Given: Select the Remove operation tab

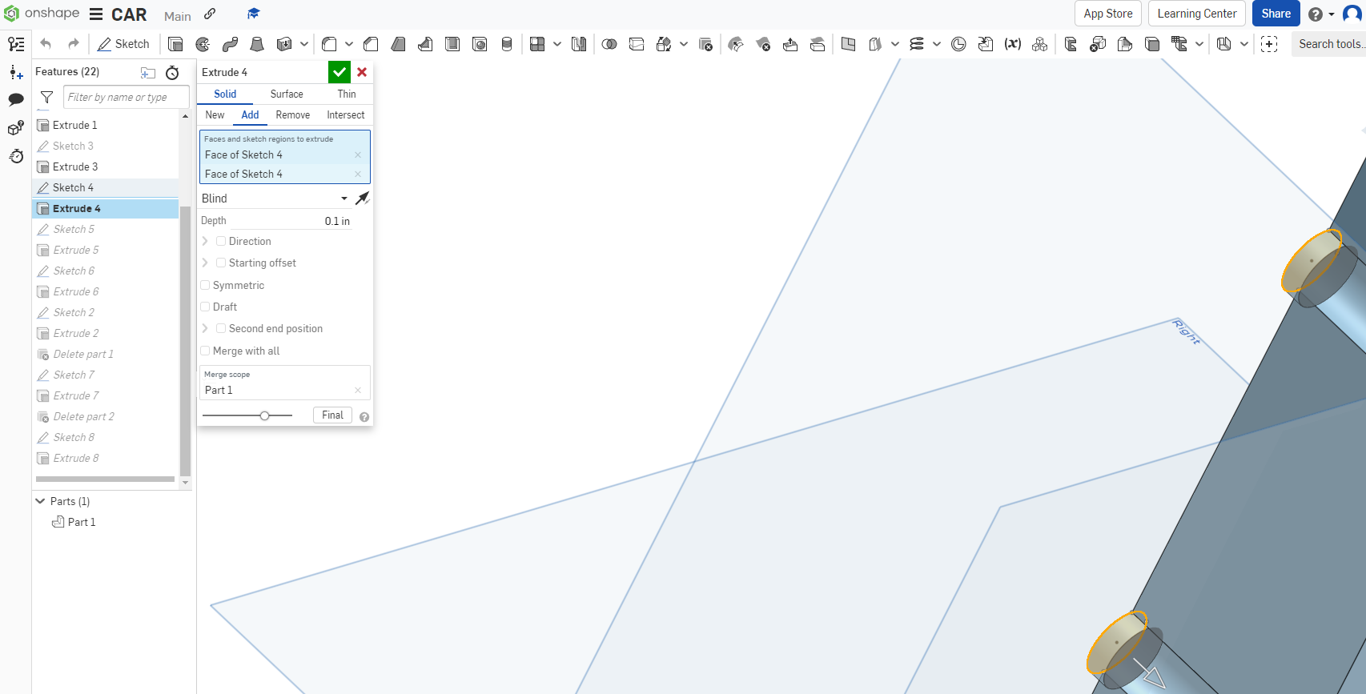Looking at the screenshot, I should [x=293, y=115].
